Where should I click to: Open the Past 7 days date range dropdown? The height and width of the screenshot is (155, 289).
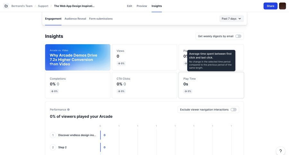coord(231,19)
